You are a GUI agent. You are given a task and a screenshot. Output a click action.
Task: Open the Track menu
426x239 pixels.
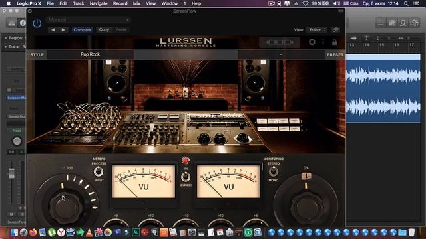(79, 3)
